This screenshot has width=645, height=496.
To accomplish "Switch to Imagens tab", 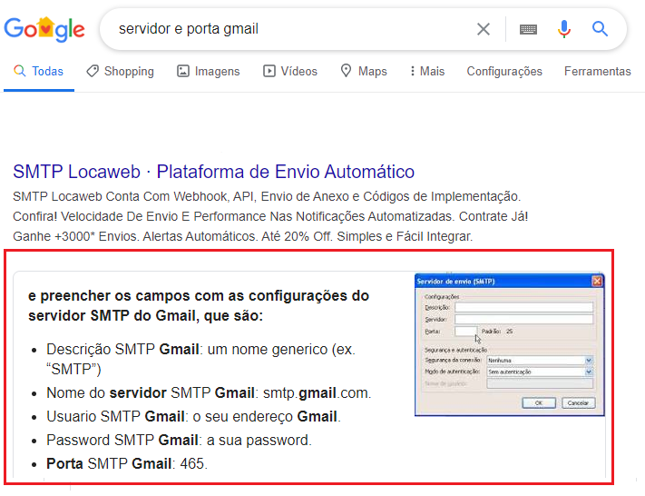I will pyautogui.click(x=208, y=71).
